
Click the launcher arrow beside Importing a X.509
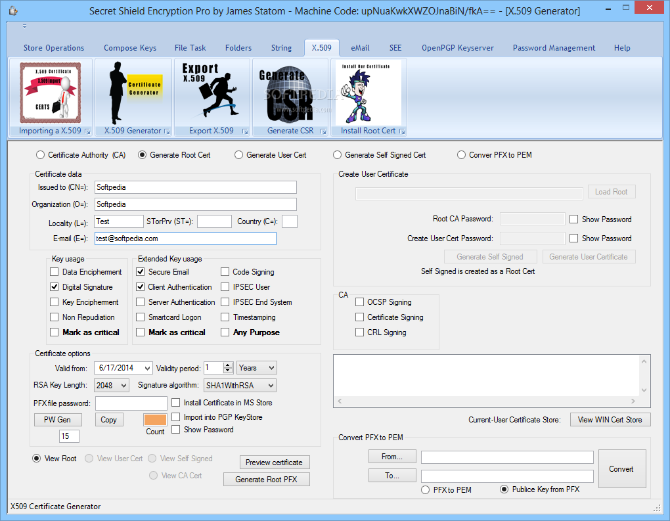pos(87,131)
